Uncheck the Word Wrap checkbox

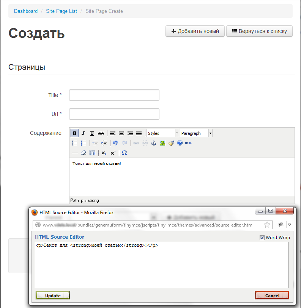coord(262,238)
